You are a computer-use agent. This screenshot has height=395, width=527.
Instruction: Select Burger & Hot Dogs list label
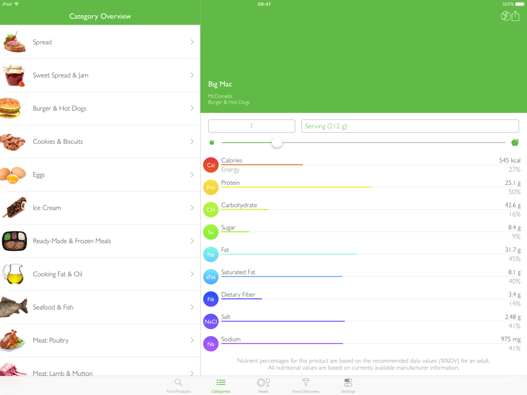coord(60,108)
